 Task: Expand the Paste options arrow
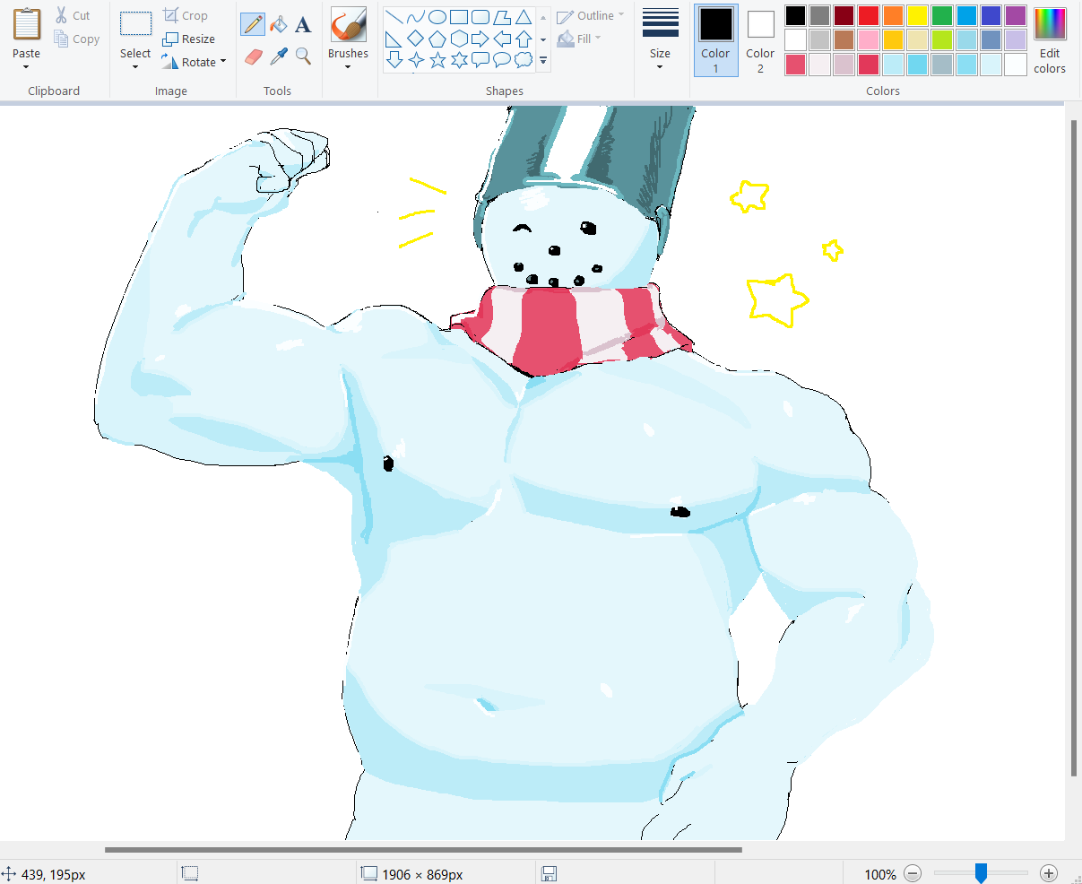pos(26,67)
